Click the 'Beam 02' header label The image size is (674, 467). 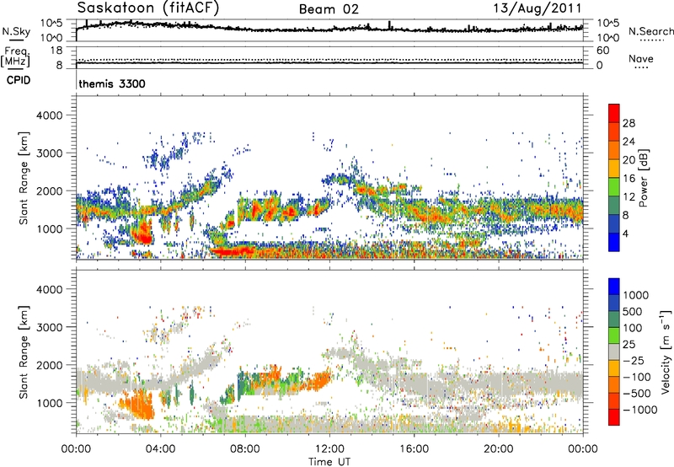click(x=329, y=9)
